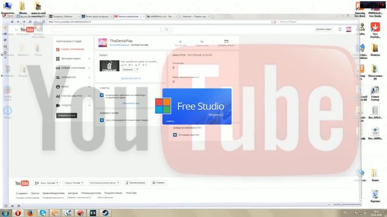This screenshot has width=387, height=217.
Task: Go forward with the browser forward arrow
Action: click(24, 22)
